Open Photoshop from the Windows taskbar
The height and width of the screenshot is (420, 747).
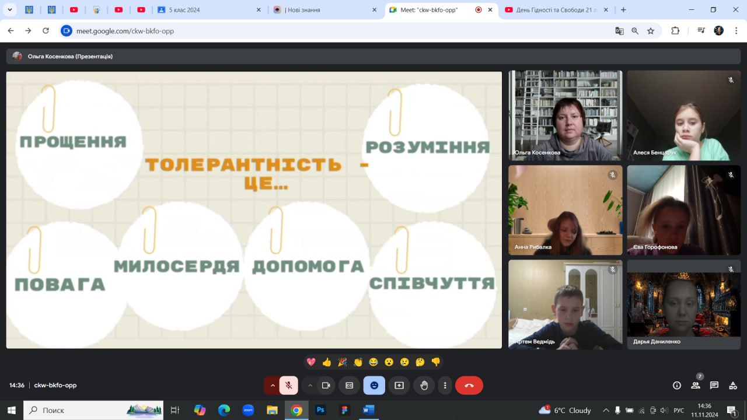(x=320, y=410)
